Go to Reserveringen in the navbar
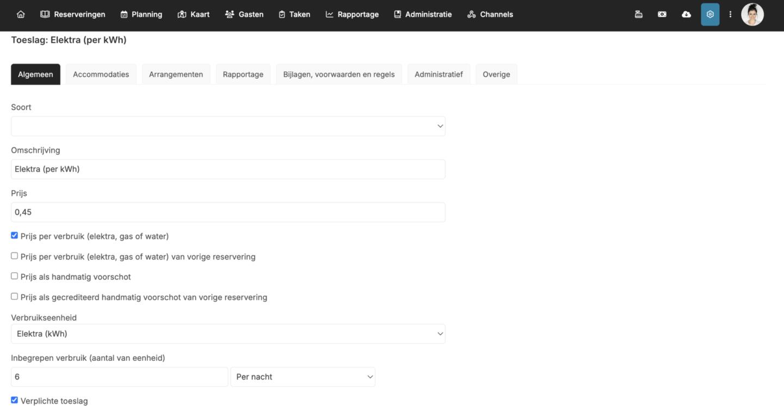This screenshot has width=784, height=406. (x=73, y=15)
